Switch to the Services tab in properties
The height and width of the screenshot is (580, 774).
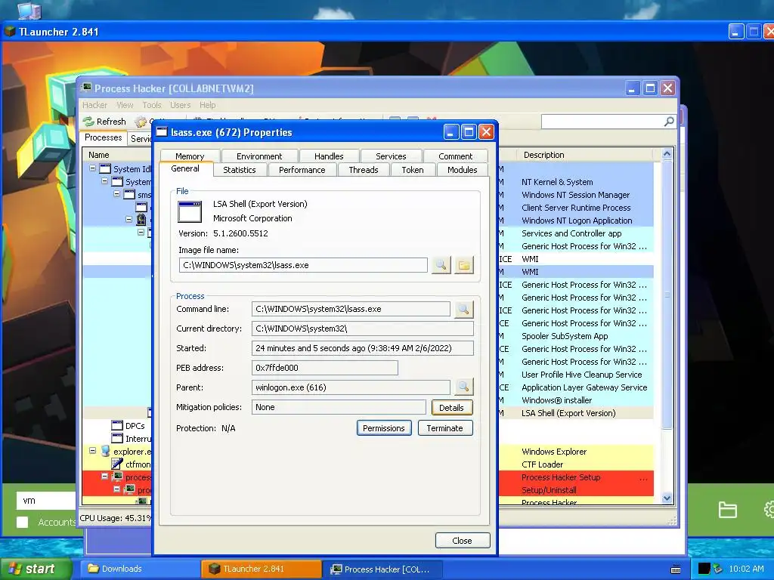pyautogui.click(x=391, y=156)
